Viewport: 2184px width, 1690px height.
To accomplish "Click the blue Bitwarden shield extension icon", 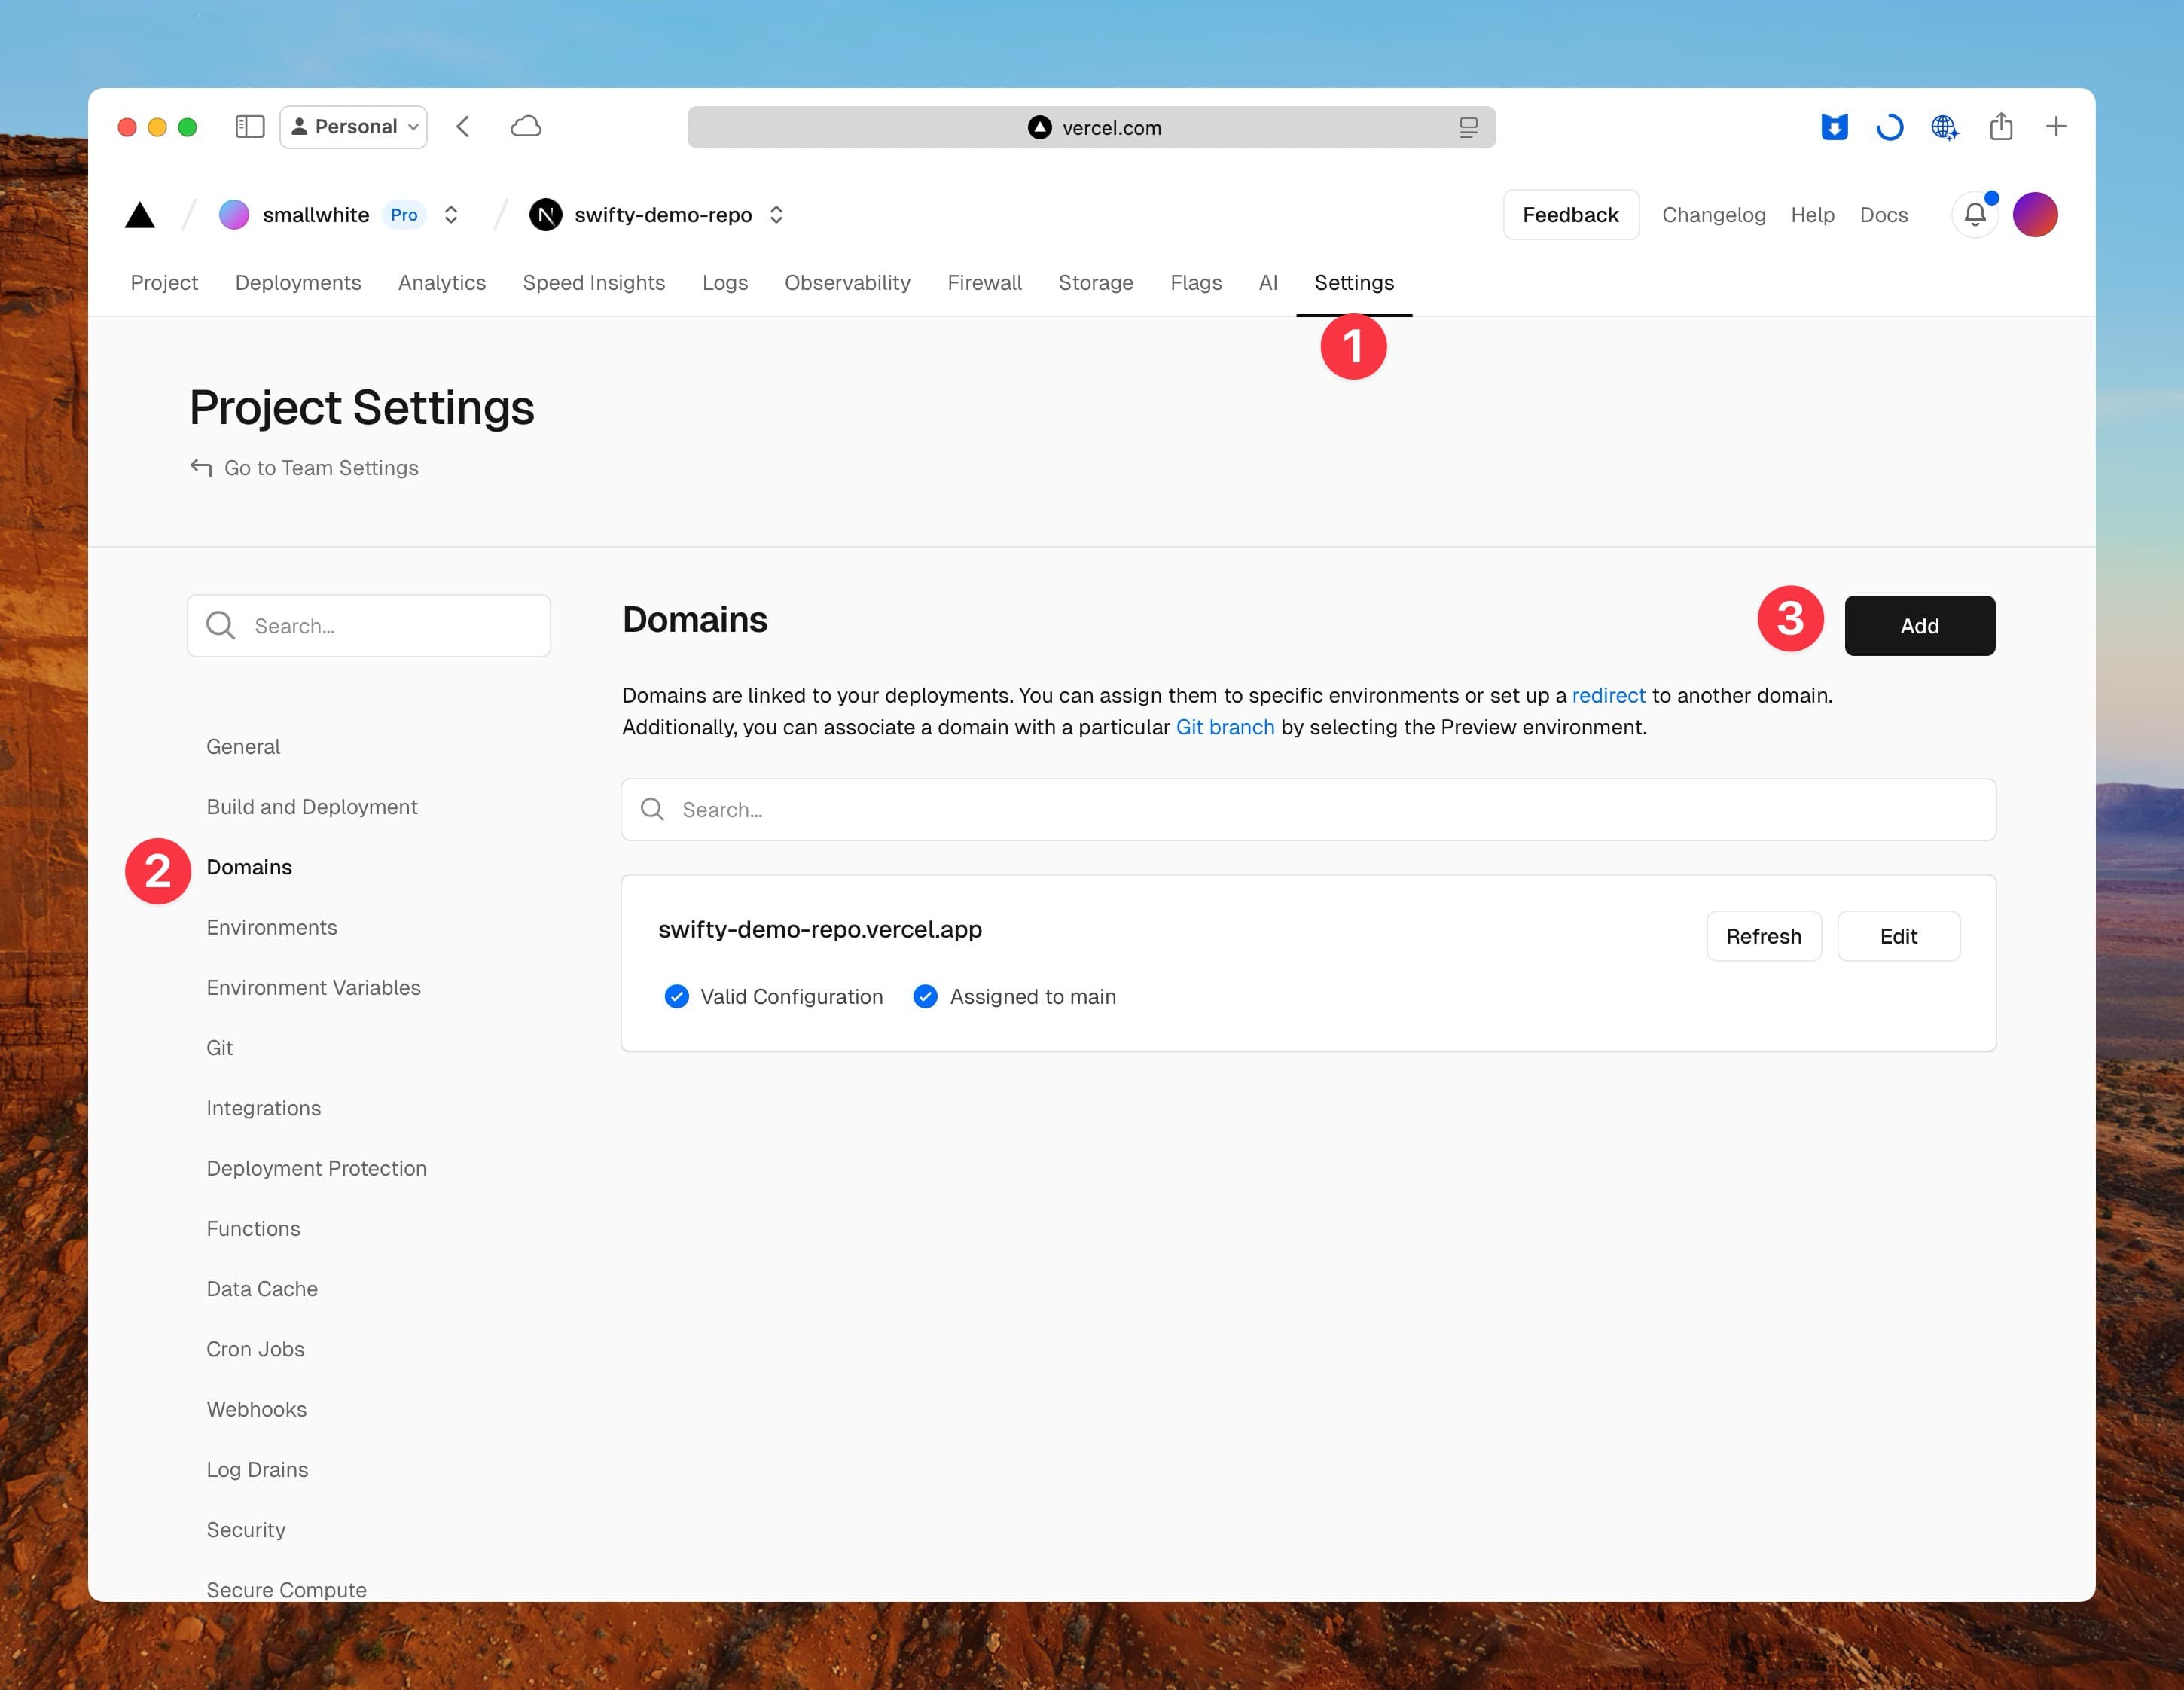I will tap(1834, 127).
